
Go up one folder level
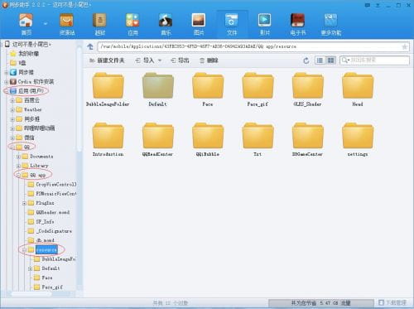click(x=90, y=46)
